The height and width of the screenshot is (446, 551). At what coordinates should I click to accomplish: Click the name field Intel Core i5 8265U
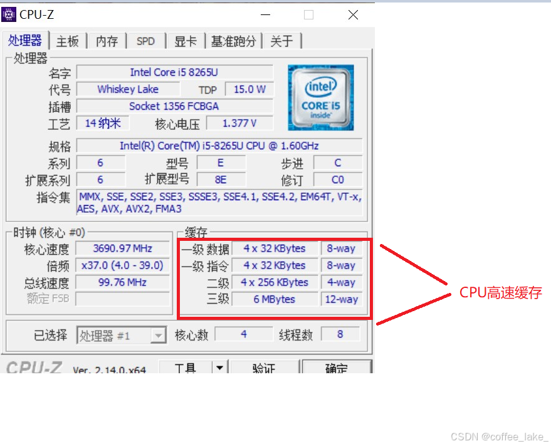click(x=175, y=73)
